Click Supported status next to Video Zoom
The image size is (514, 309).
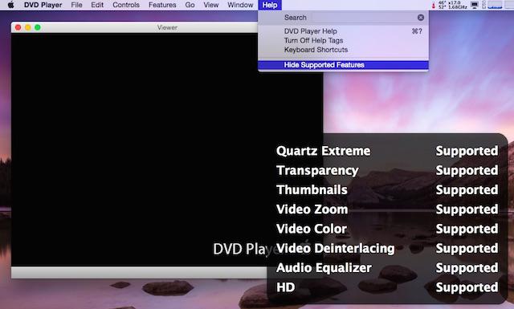point(467,209)
